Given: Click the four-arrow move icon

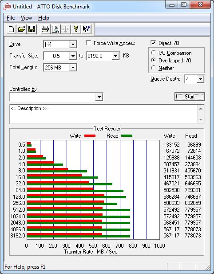Looking at the screenshot, I should pyautogui.click(x=65, y=29).
